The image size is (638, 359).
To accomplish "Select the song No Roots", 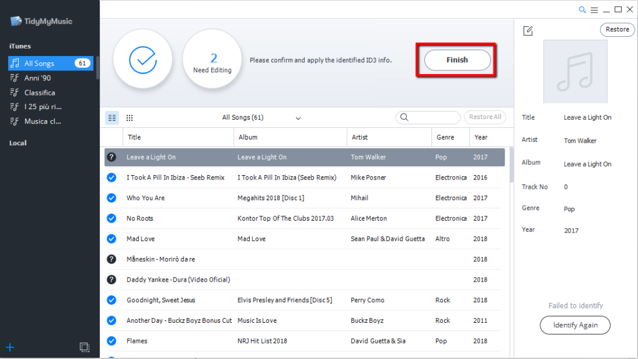I will pos(140,218).
